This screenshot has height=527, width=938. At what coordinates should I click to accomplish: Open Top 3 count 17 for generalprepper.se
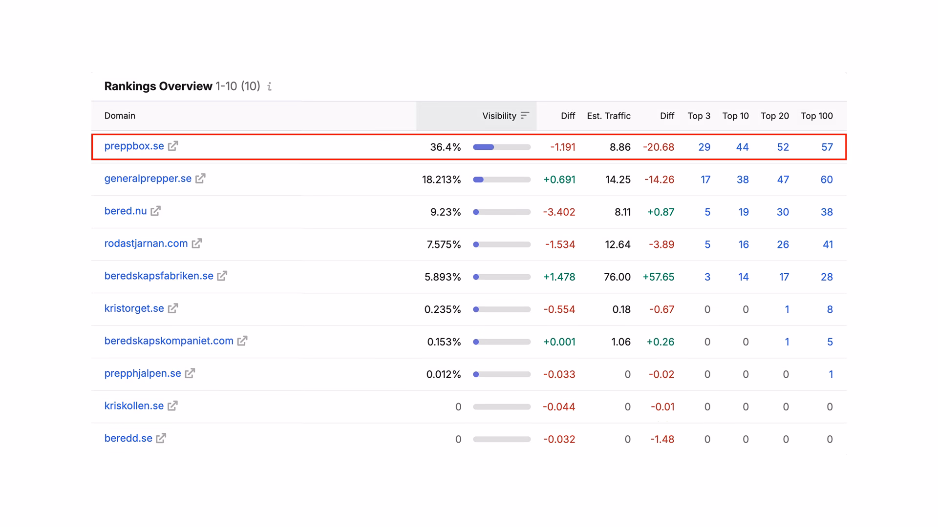(705, 180)
